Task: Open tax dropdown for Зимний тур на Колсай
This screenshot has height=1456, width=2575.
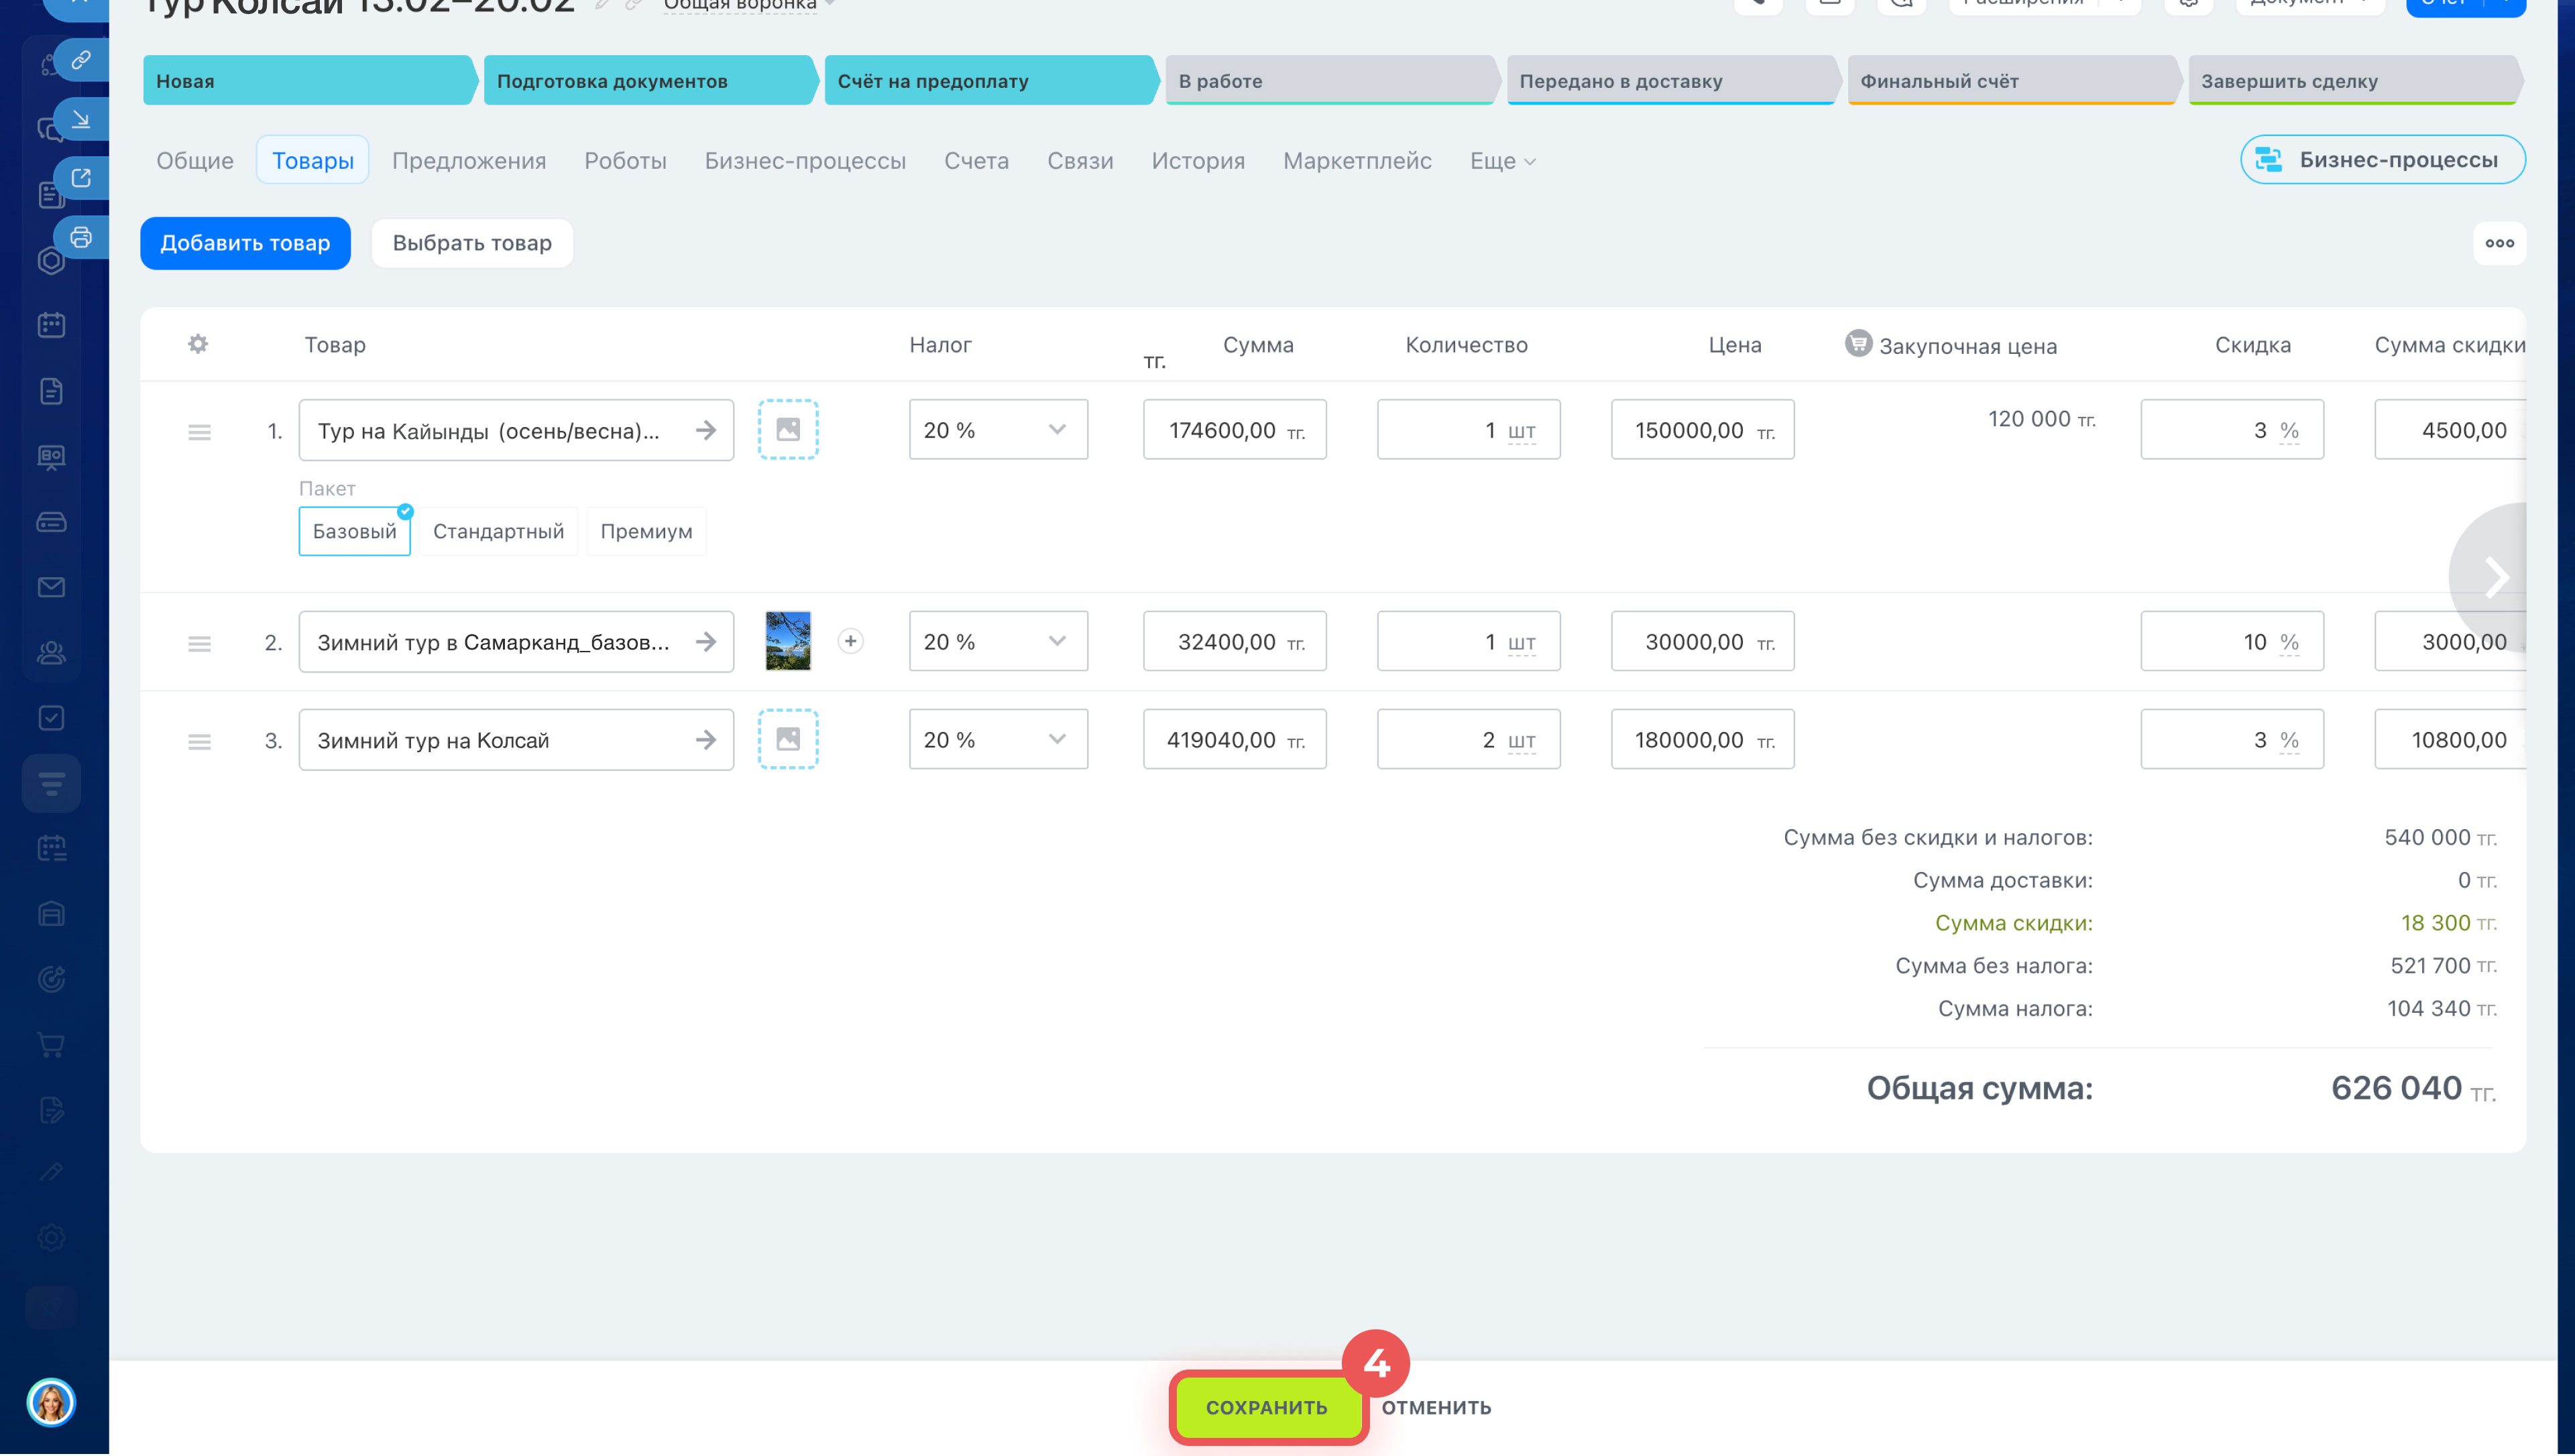Action: tap(997, 739)
